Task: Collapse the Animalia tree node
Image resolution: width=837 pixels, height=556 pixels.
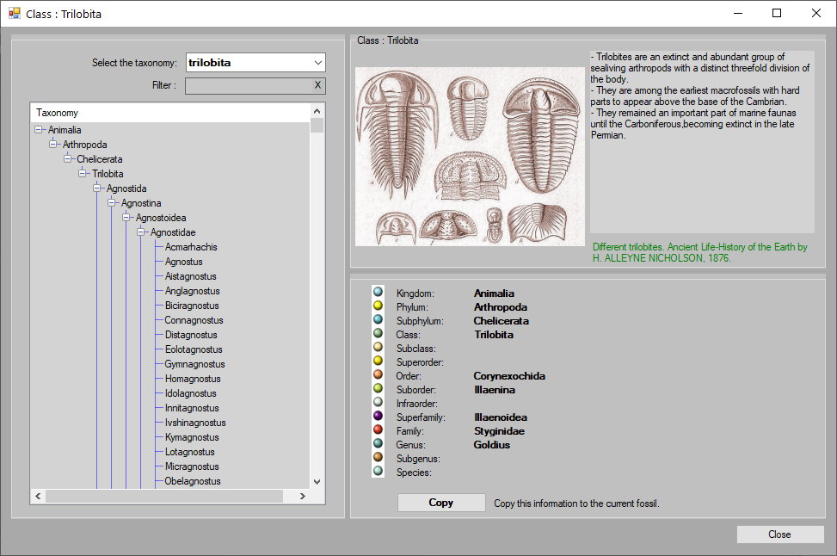Action: 39,130
